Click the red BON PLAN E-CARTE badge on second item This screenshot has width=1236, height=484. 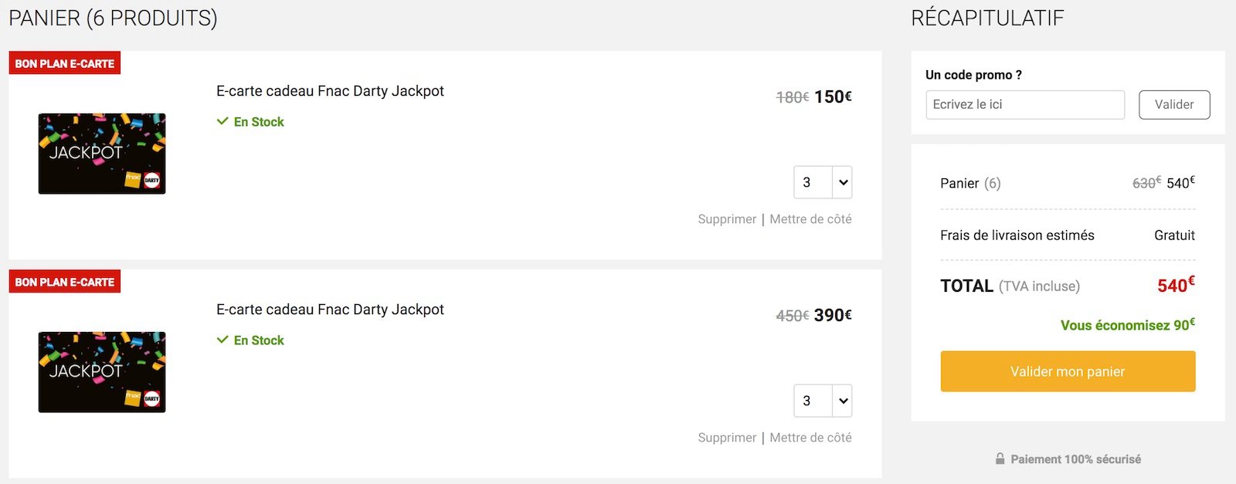pos(64,281)
